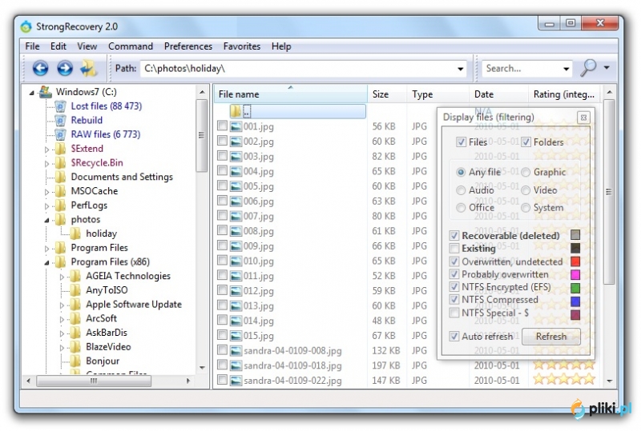Expand the ArcSoft folder node
This screenshot has width=641, height=431.
[62, 319]
